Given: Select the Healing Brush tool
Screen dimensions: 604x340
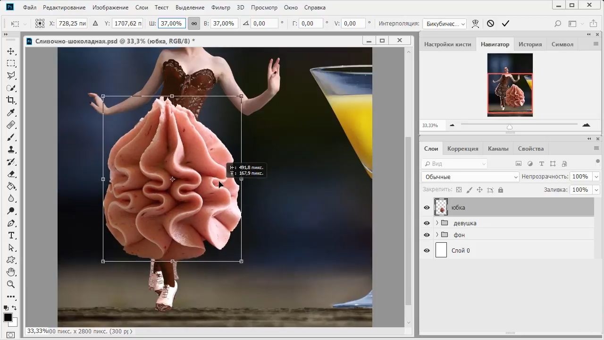Looking at the screenshot, I should point(11,125).
